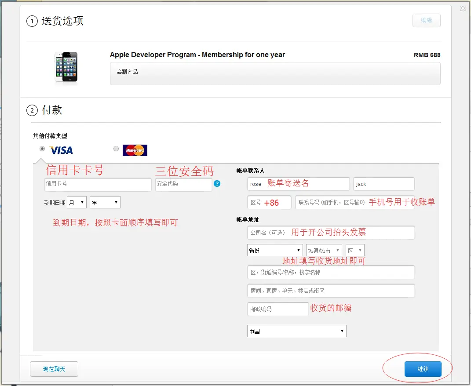Image resolution: width=471 pixels, height=386 pixels.
Task: Click the RMB 688 price text
Action: (x=427, y=55)
